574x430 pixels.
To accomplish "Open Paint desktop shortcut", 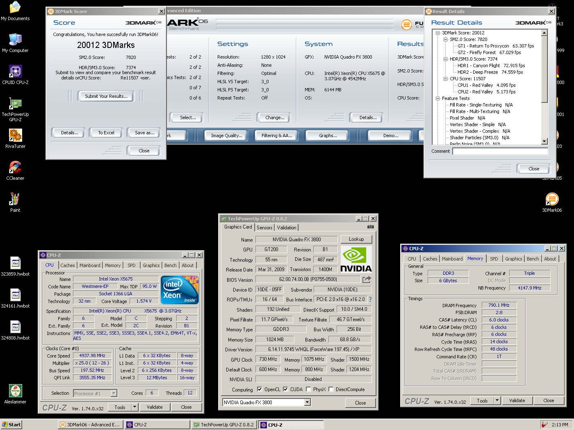I will (x=15, y=202).
